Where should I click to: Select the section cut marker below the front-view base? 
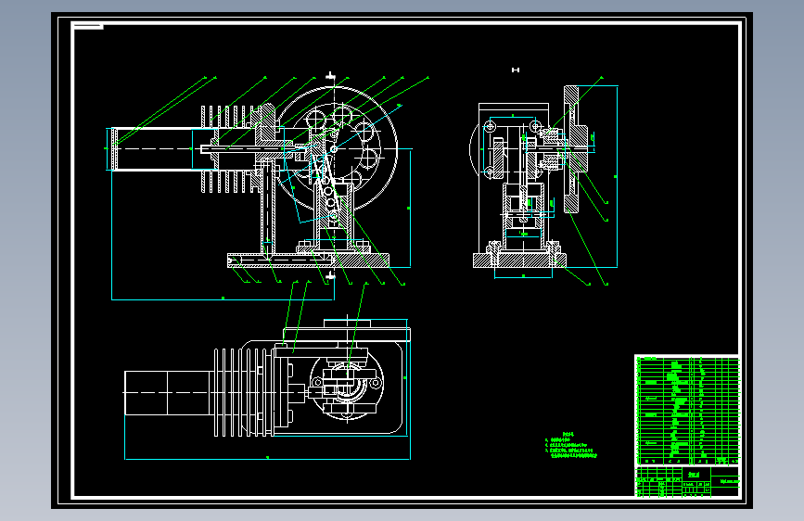331,276
